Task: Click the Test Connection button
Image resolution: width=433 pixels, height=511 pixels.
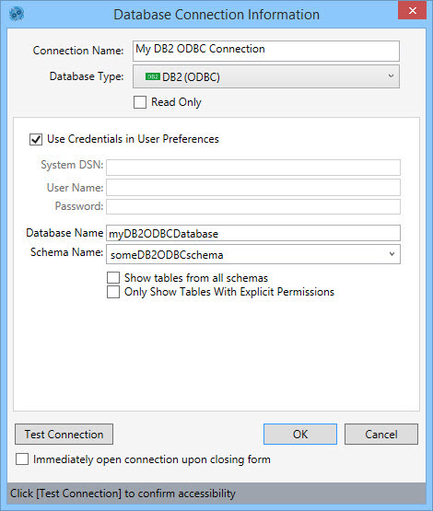Action: (64, 434)
